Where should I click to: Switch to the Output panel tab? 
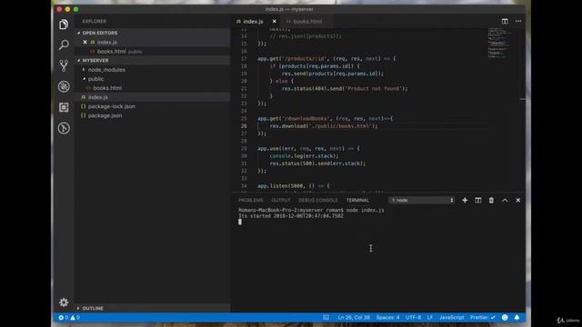click(281, 200)
